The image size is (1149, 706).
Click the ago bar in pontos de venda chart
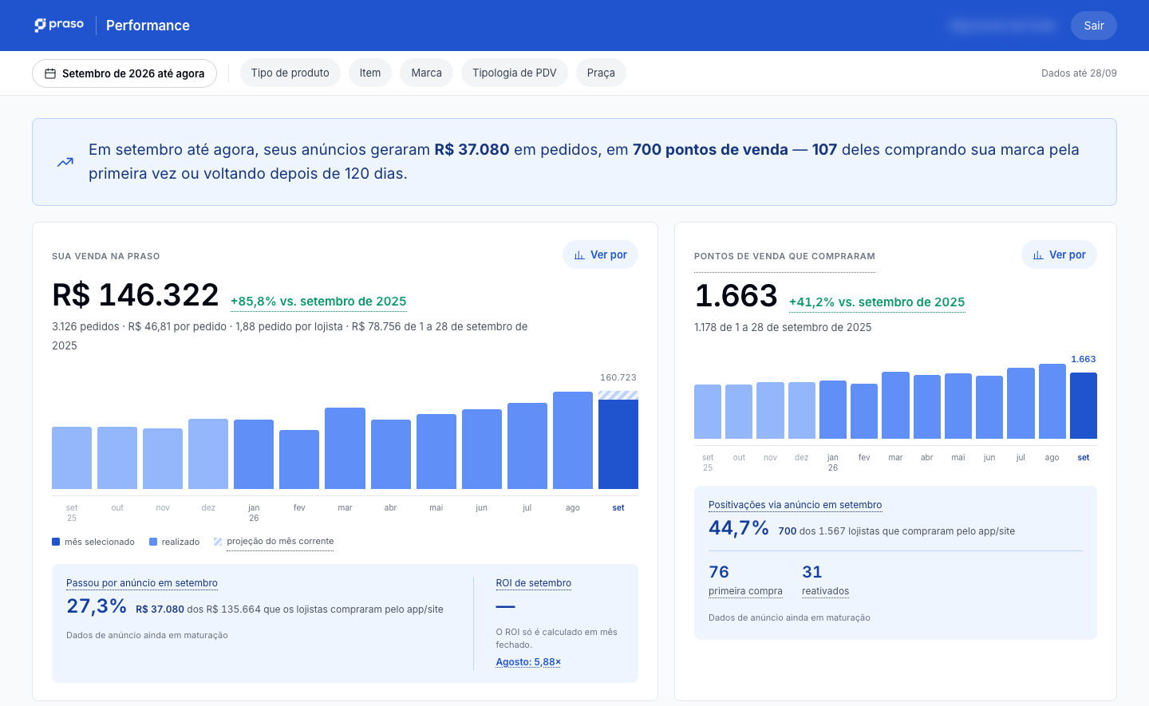coord(1052,401)
